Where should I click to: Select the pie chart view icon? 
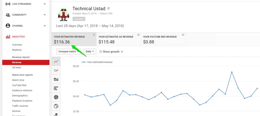pyautogui.click(x=56, y=97)
